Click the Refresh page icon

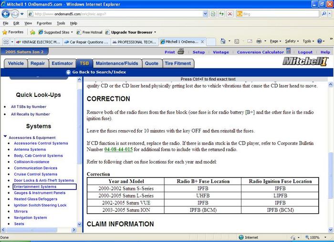click(221, 14)
